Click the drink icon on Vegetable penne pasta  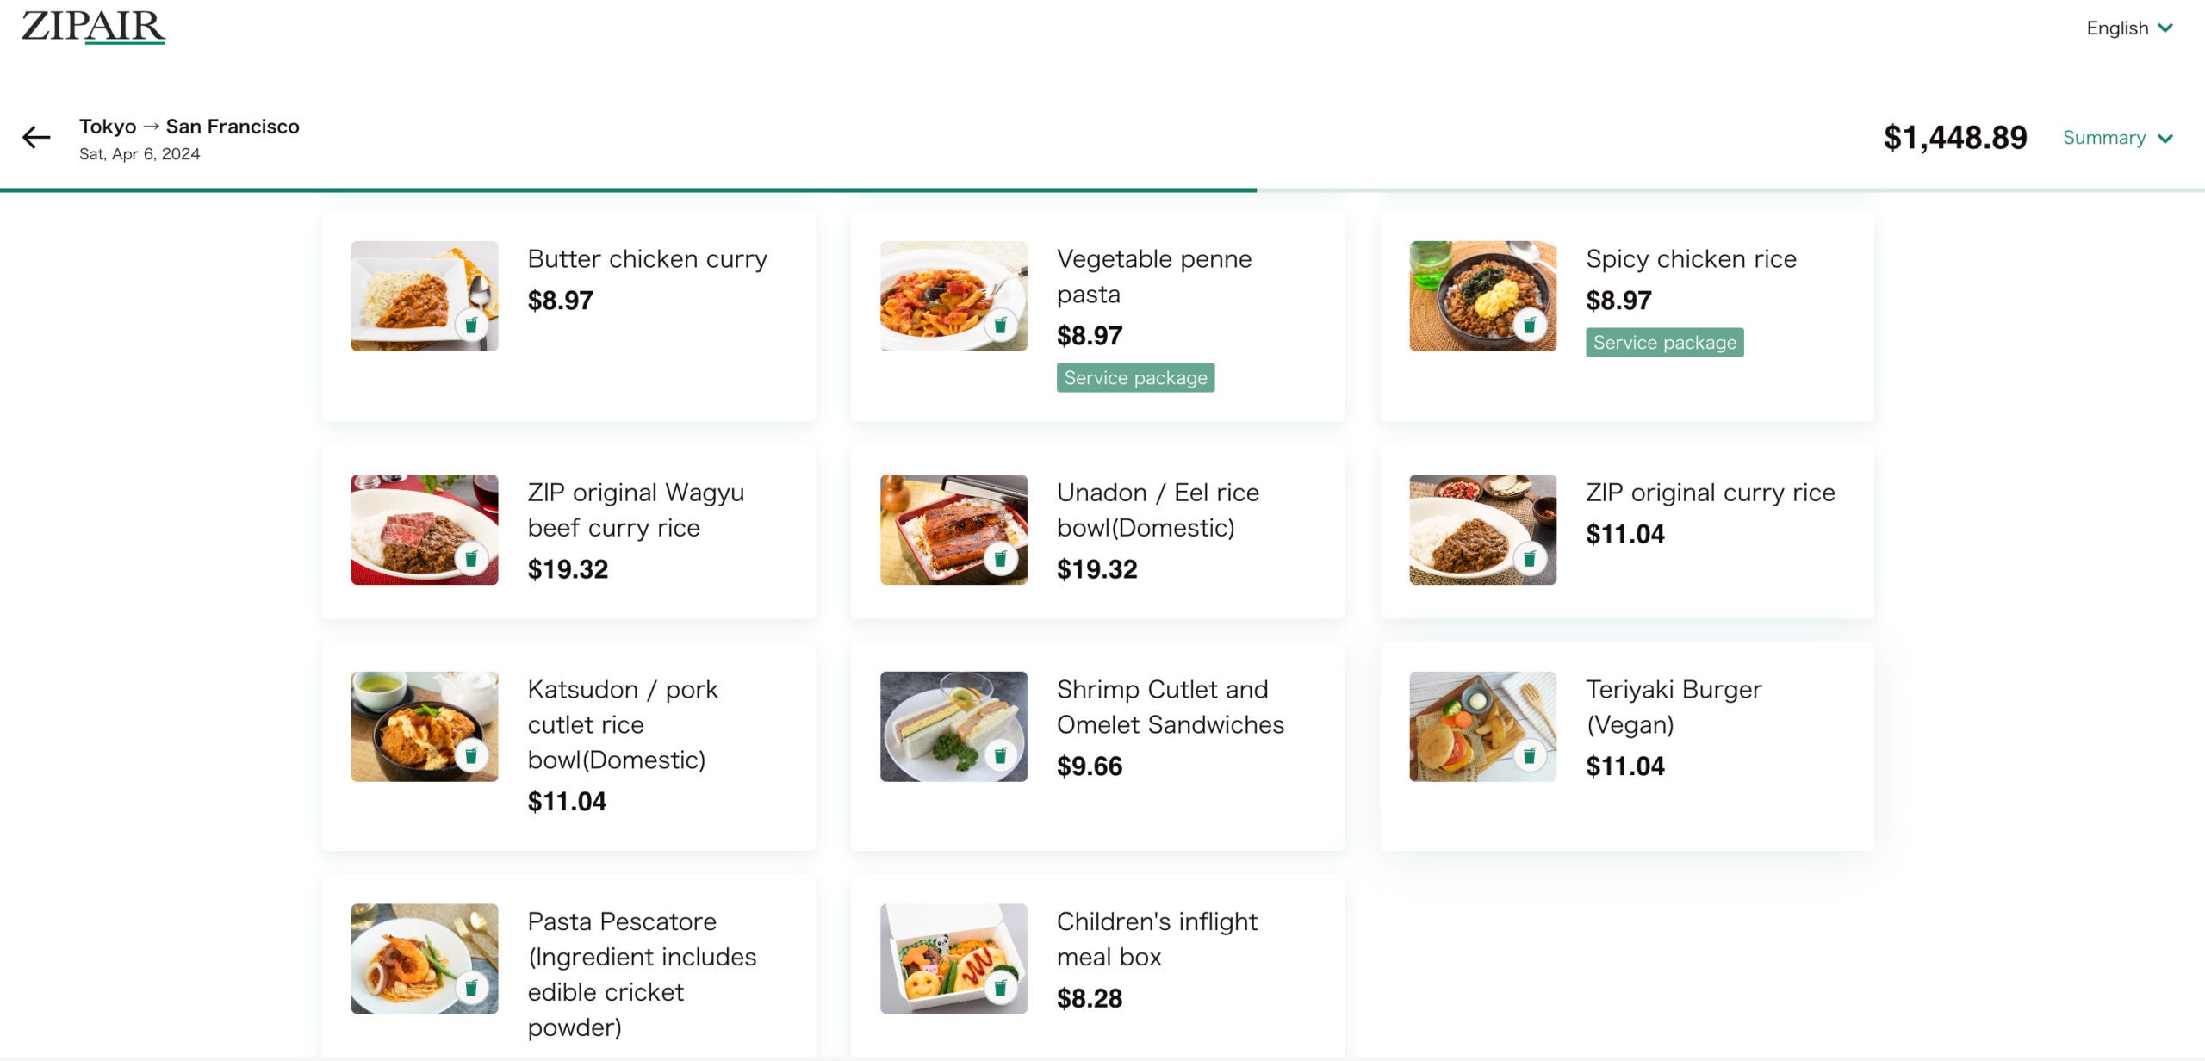coord(1002,327)
